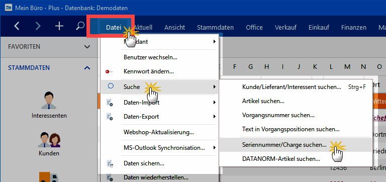Expand the Daten-Export submenu

[159, 117]
